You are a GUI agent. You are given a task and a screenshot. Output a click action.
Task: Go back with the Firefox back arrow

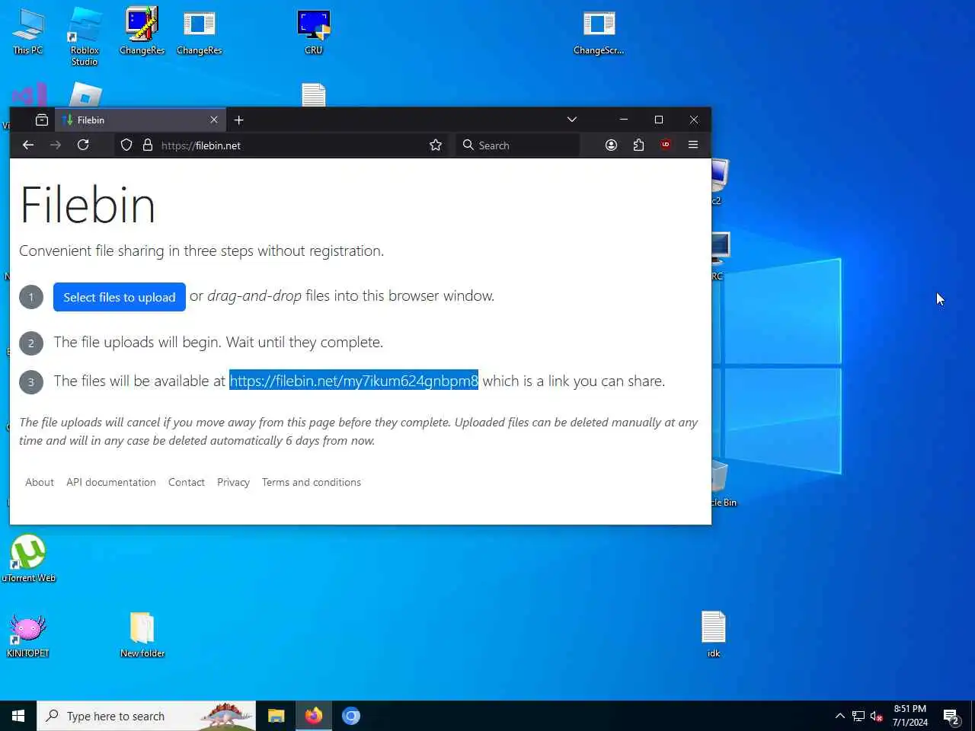pos(28,145)
